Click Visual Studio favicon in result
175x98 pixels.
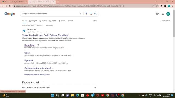point(24,31)
